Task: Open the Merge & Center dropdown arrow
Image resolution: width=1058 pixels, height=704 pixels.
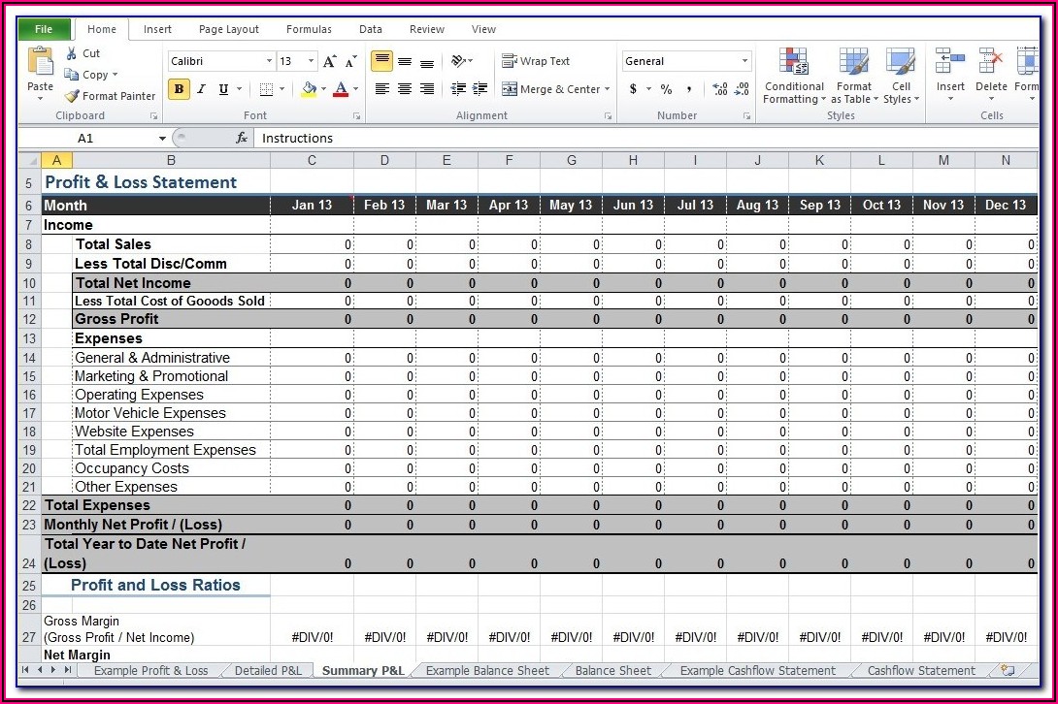Action: coord(608,89)
